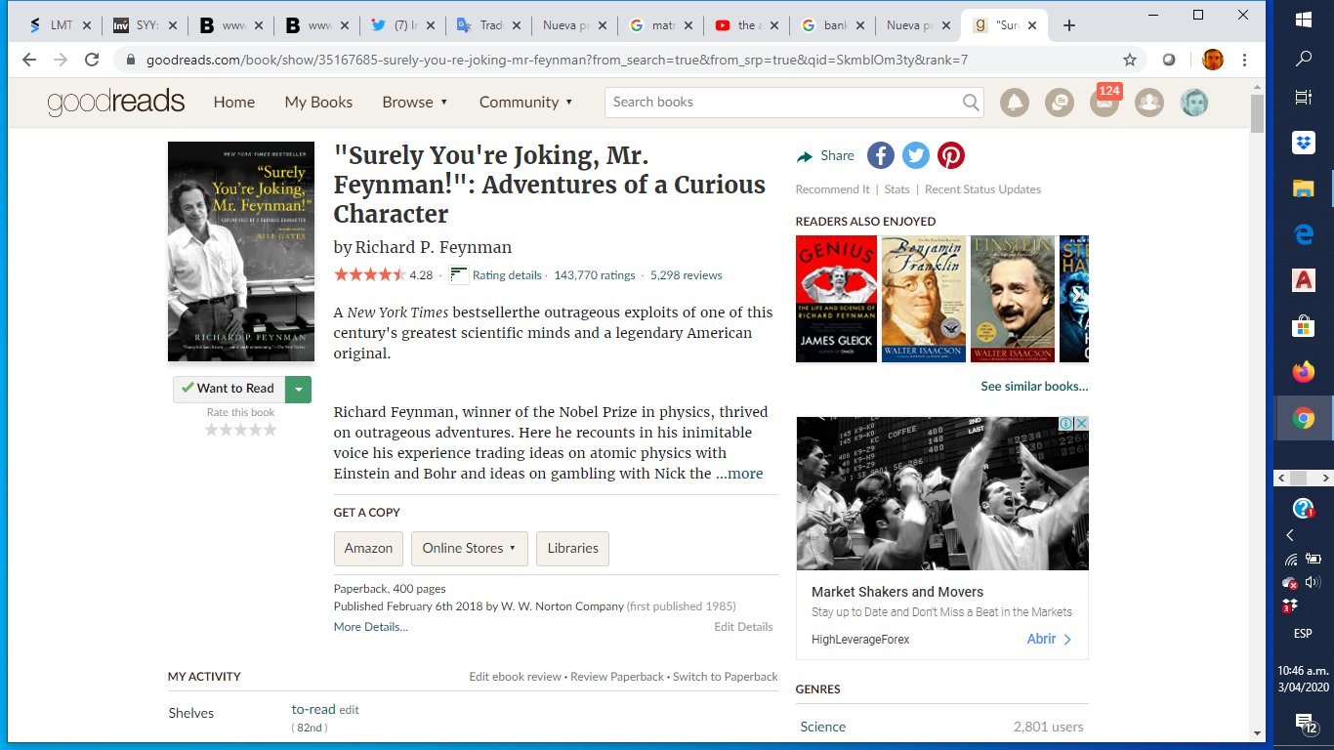Click the Switch to Paperback link

coord(726,677)
